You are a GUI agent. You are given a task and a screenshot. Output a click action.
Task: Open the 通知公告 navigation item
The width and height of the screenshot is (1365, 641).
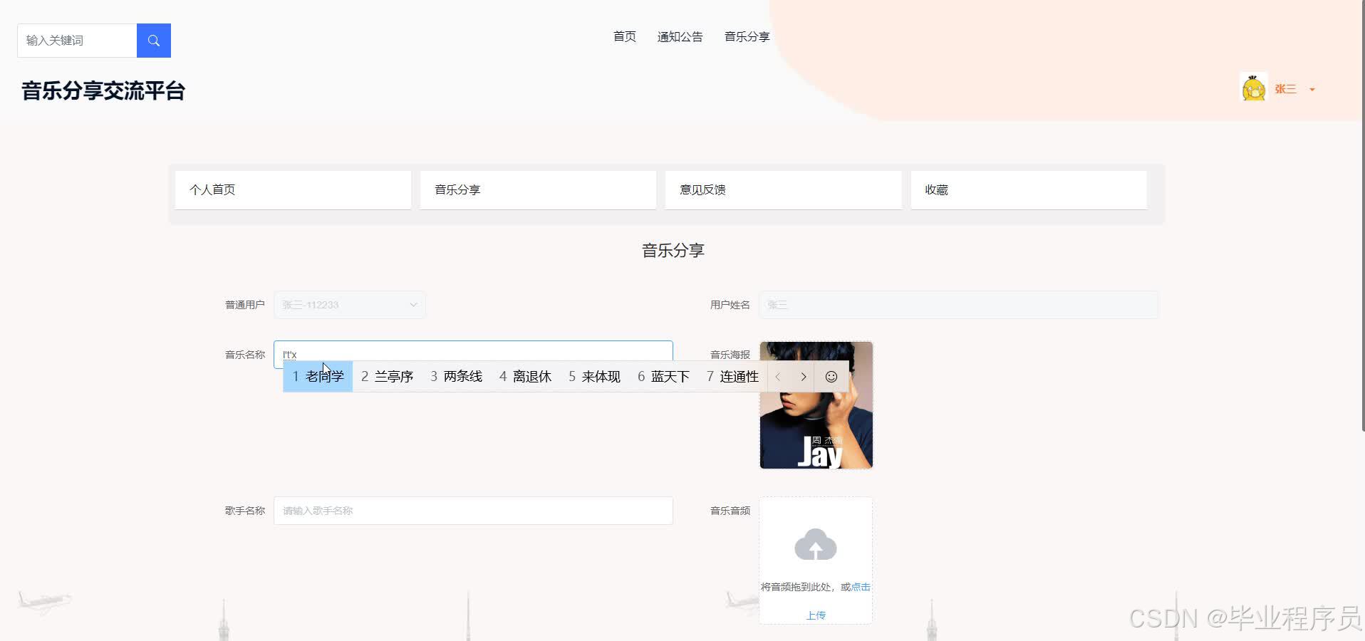click(680, 36)
